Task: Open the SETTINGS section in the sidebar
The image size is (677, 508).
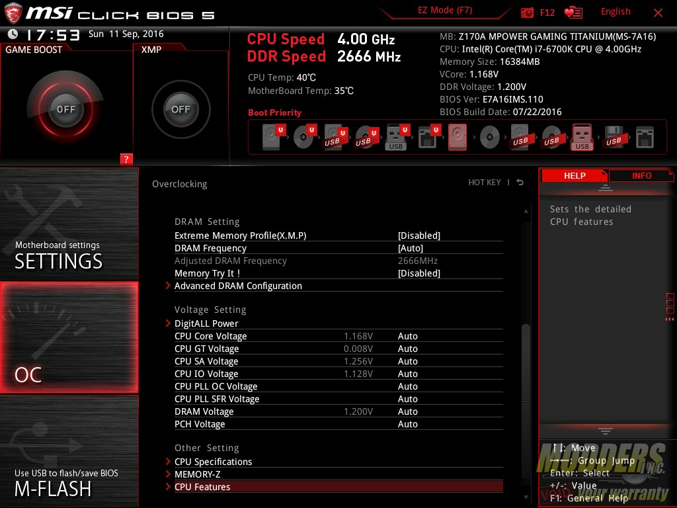Action: [69, 224]
